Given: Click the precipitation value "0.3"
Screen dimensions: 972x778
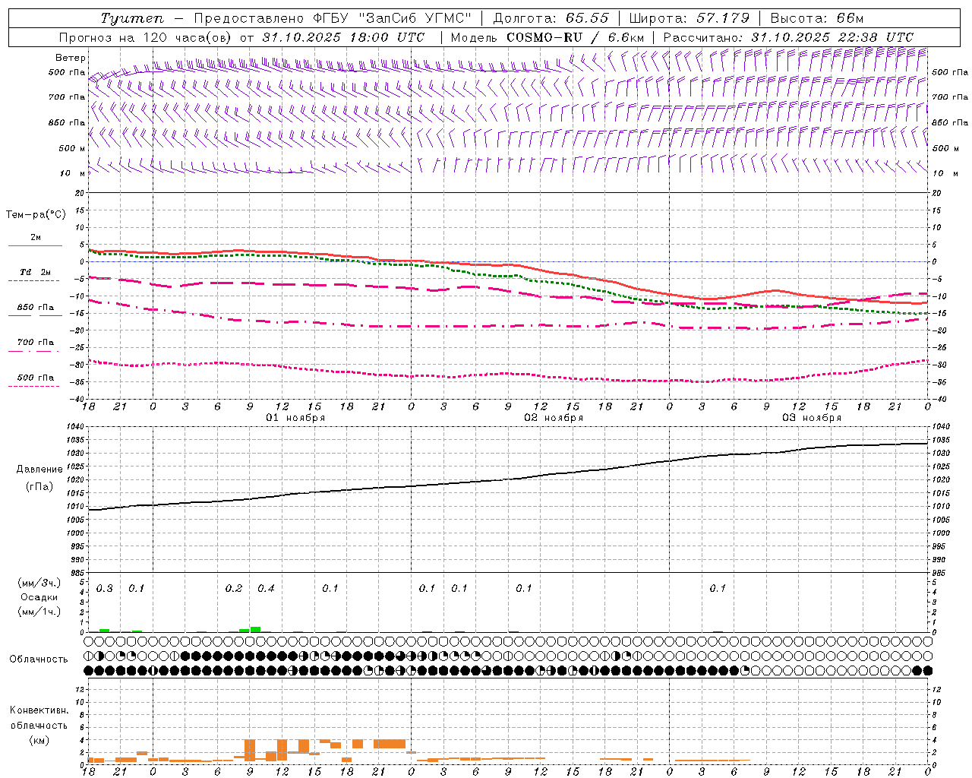Looking at the screenshot, I should point(105,589).
